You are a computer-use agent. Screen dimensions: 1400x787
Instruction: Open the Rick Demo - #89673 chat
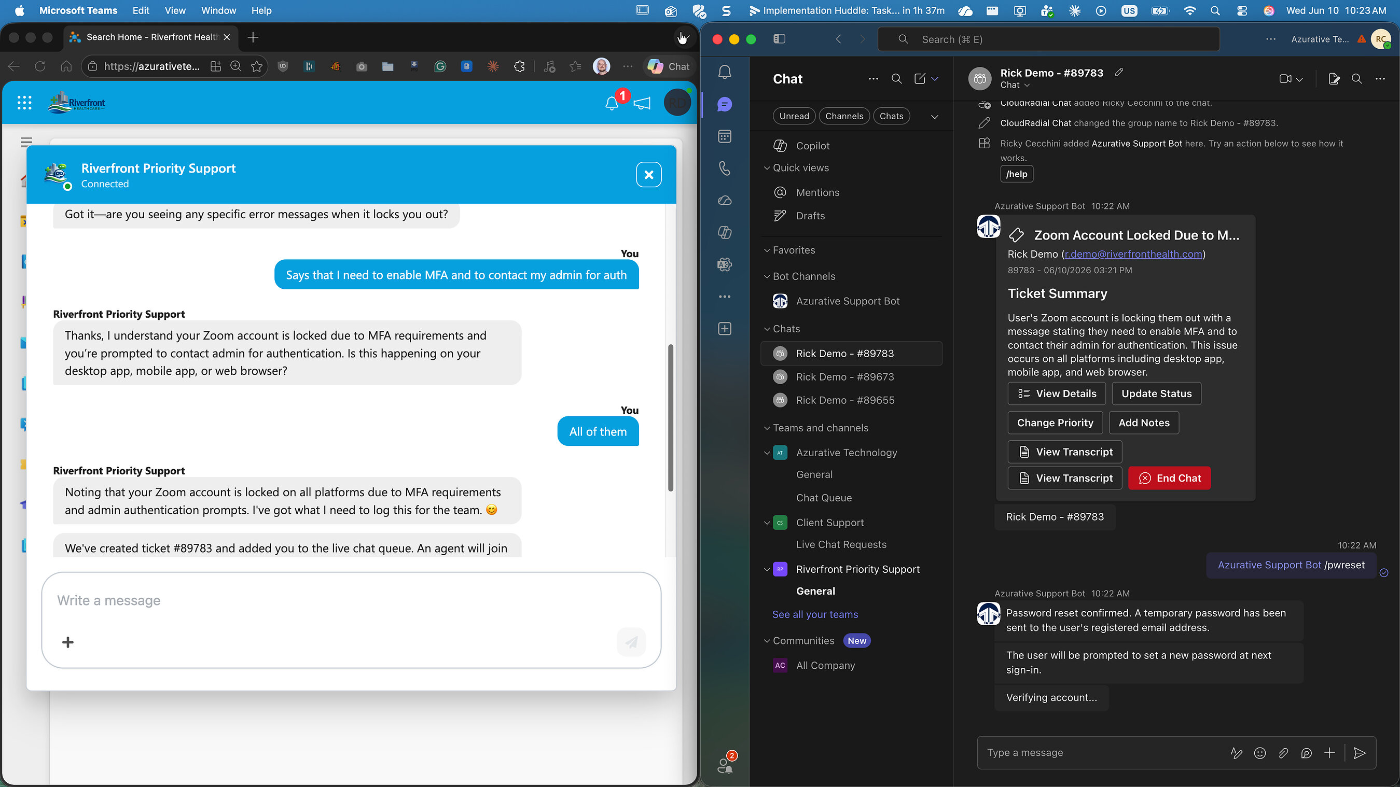click(x=852, y=377)
